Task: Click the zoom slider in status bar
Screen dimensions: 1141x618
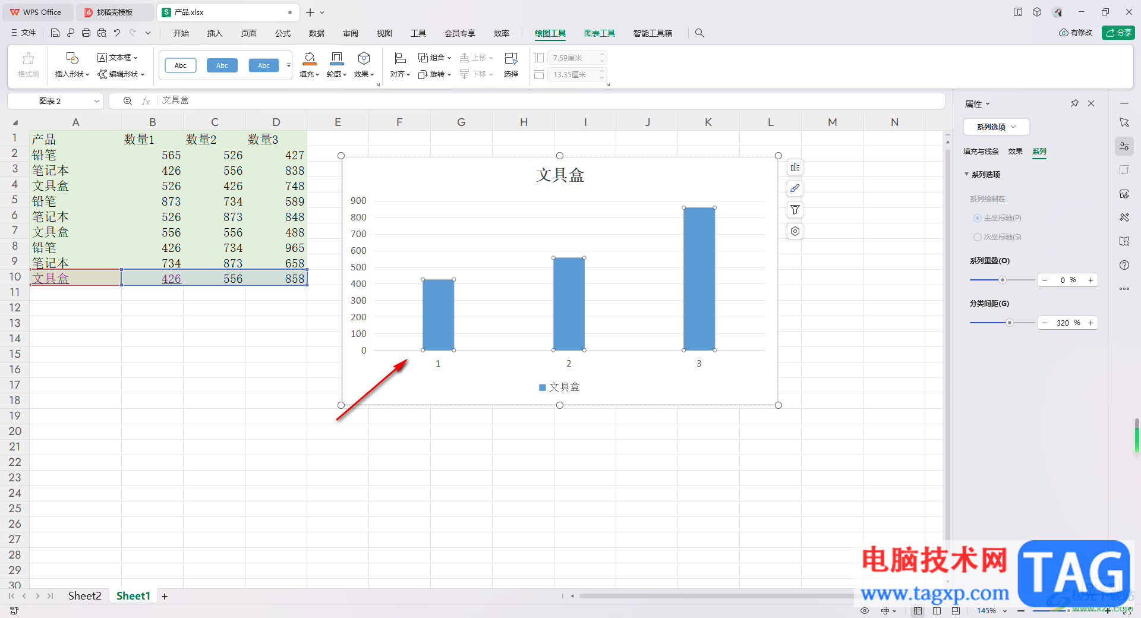Action: click(1069, 611)
